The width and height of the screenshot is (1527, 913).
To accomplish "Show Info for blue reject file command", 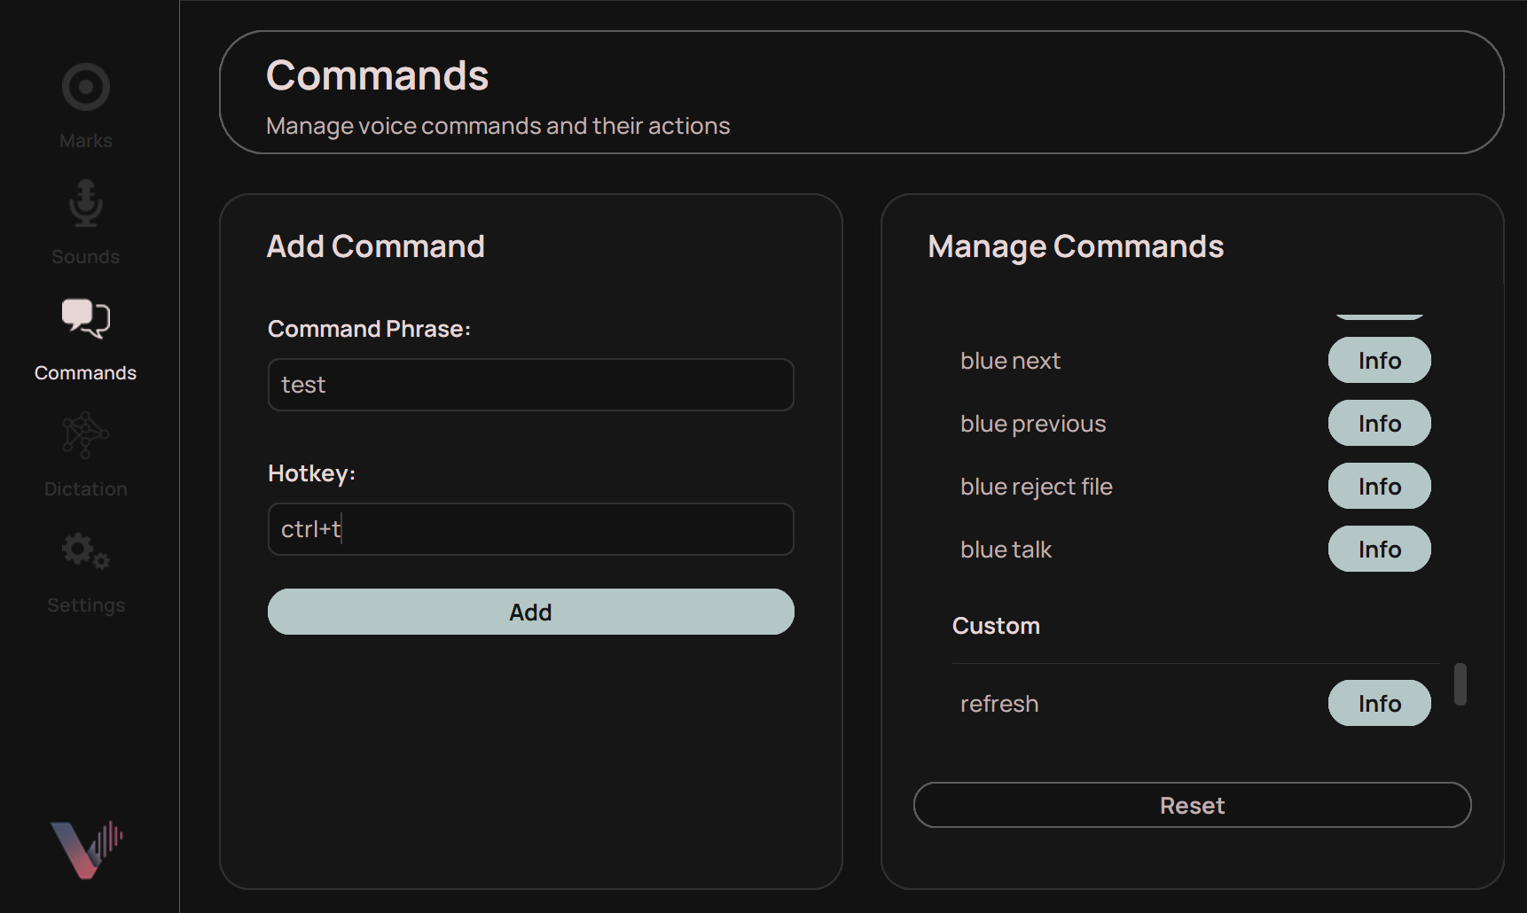I will point(1379,486).
